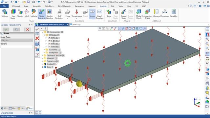This screenshot has width=210, height=118.
Task: Switch to the Draw ribbon tab
Action: (x=26, y=6)
